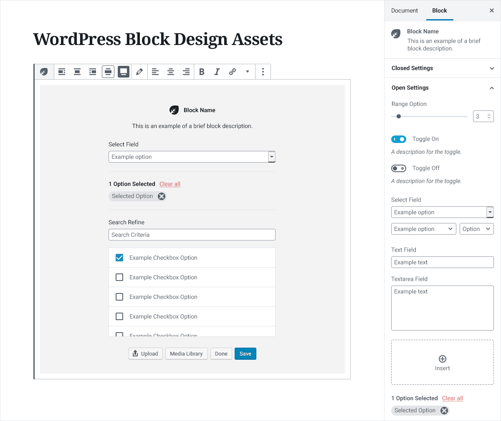Apply full width alignment from toolbar
This screenshot has width=501, height=421.
point(124,71)
